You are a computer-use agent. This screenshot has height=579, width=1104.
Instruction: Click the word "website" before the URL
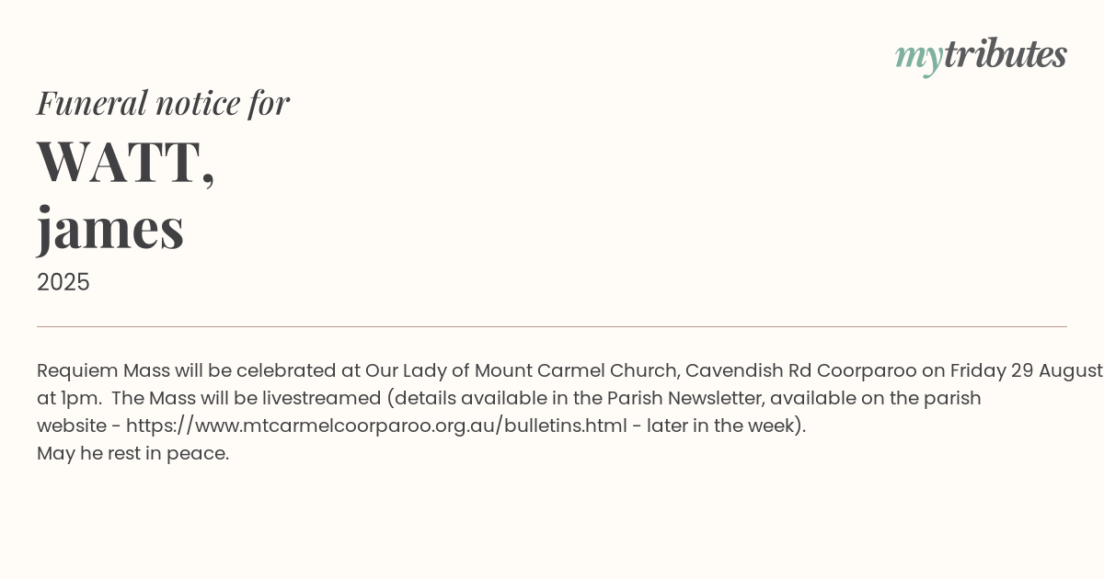pos(73,426)
